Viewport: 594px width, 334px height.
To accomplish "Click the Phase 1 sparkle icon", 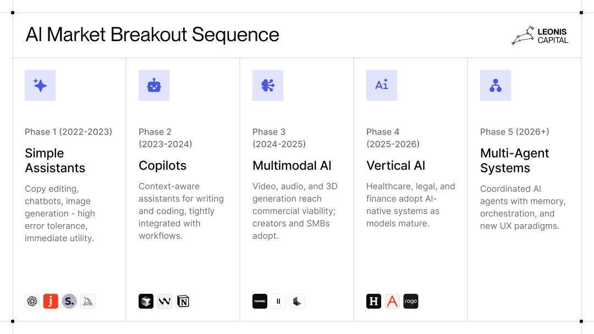I will (40, 85).
